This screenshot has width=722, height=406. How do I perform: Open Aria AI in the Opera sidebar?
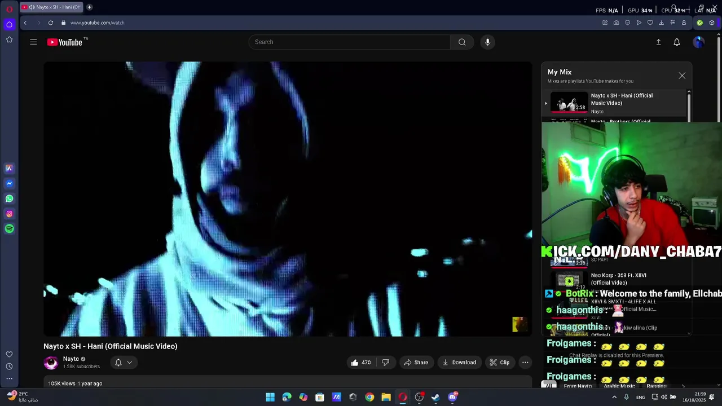(x=9, y=168)
